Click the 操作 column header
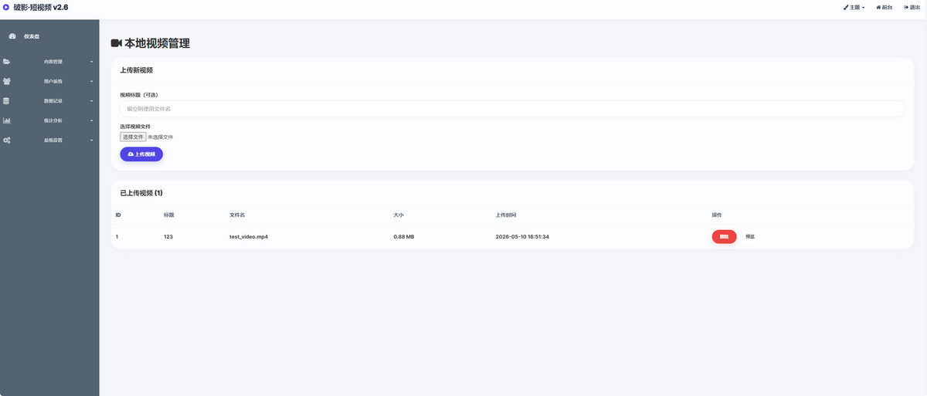The height and width of the screenshot is (396, 927). click(x=717, y=215)
